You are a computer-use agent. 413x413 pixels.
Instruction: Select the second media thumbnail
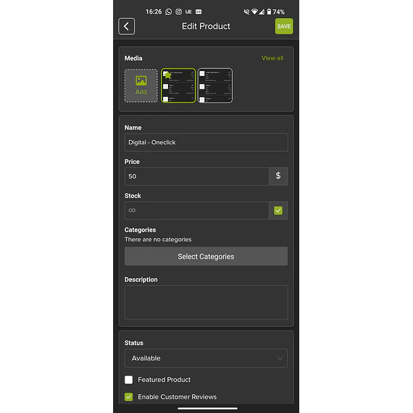tap(215, 85)
